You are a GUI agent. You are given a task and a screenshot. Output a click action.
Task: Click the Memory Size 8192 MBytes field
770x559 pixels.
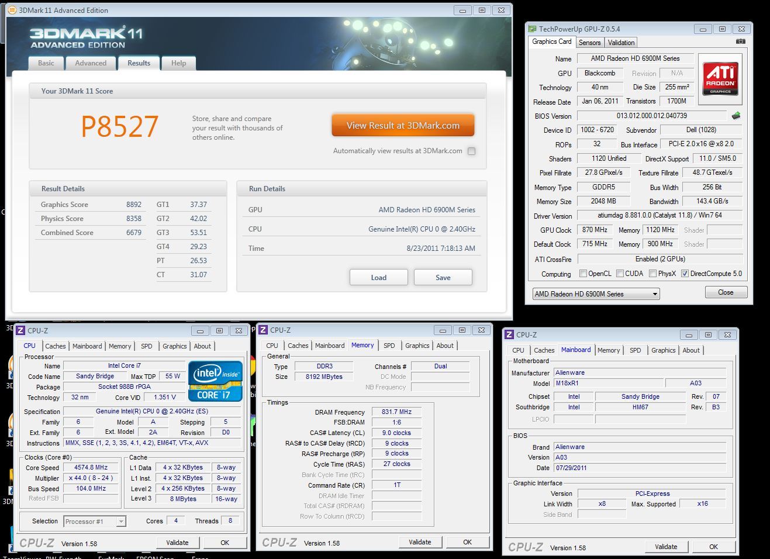(324, 377)
